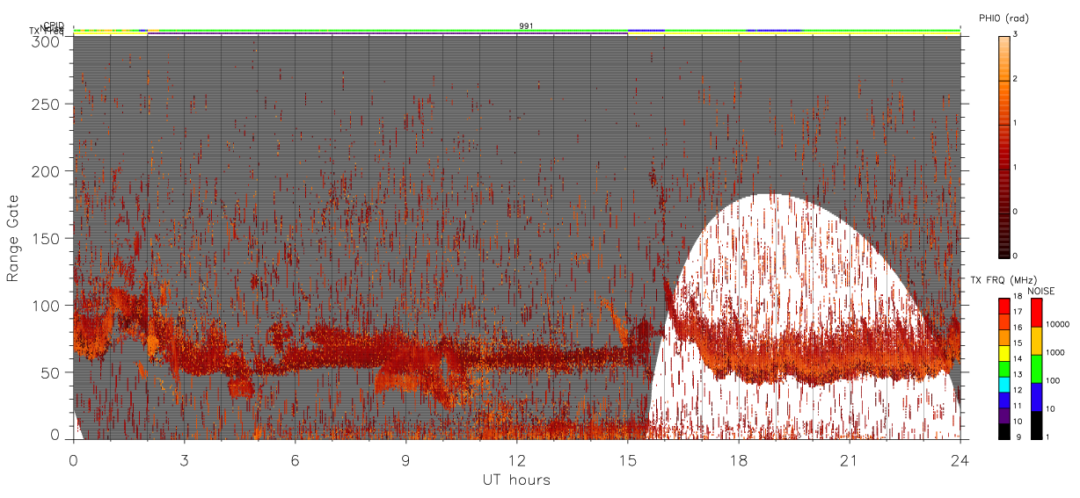This screenshot has width=1080, height=498.
Task: Click the '15' tick on the UT hours axis
Action: (x=628, y=459)
